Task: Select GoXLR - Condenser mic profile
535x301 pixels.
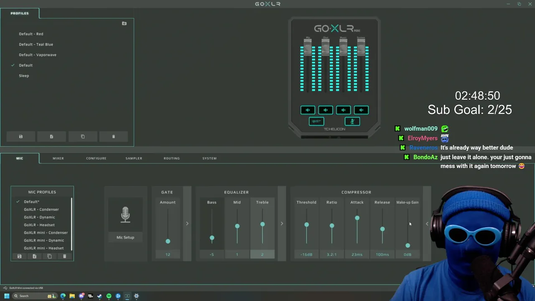Action: 41,209
